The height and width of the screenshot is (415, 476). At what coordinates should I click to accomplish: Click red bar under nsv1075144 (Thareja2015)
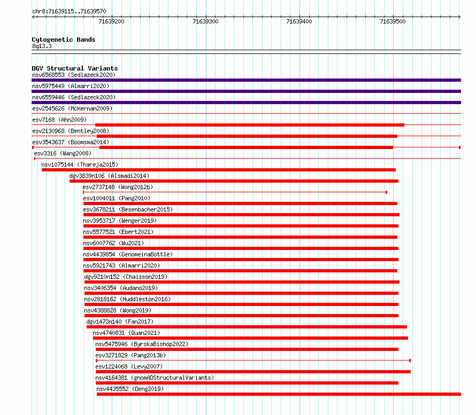pos(219,170)
